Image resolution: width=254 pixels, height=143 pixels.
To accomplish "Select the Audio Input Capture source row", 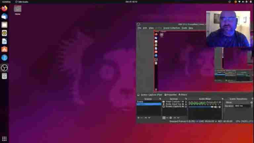I will (175, 104).
